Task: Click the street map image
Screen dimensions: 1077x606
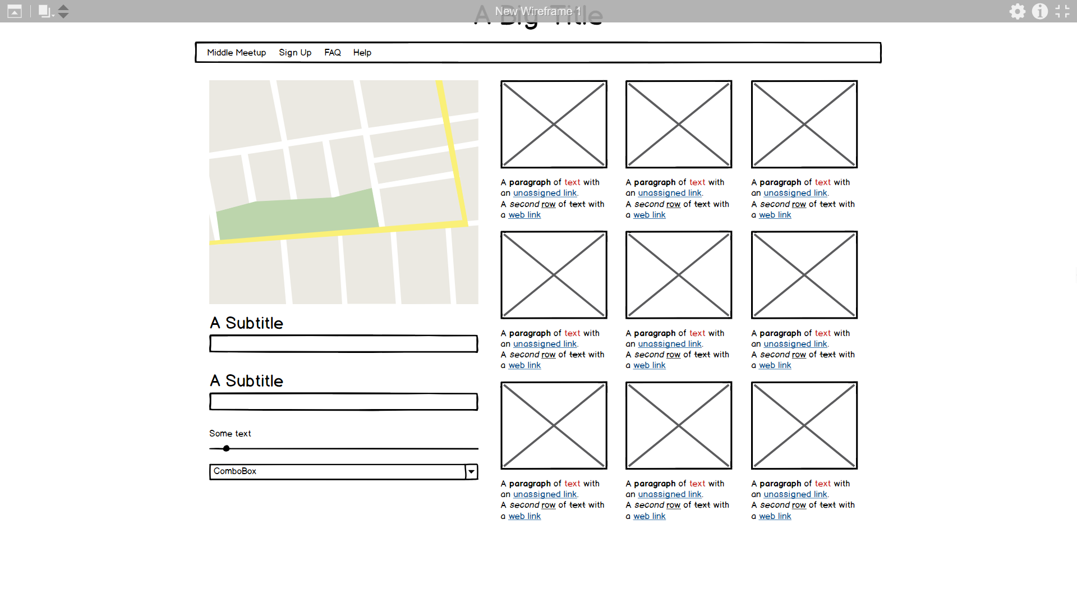Action: click(x=343, y=192)
